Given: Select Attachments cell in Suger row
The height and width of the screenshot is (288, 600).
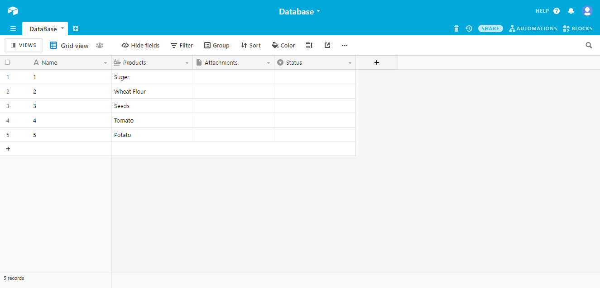Looking at the screenshot, I should point(234,77).
